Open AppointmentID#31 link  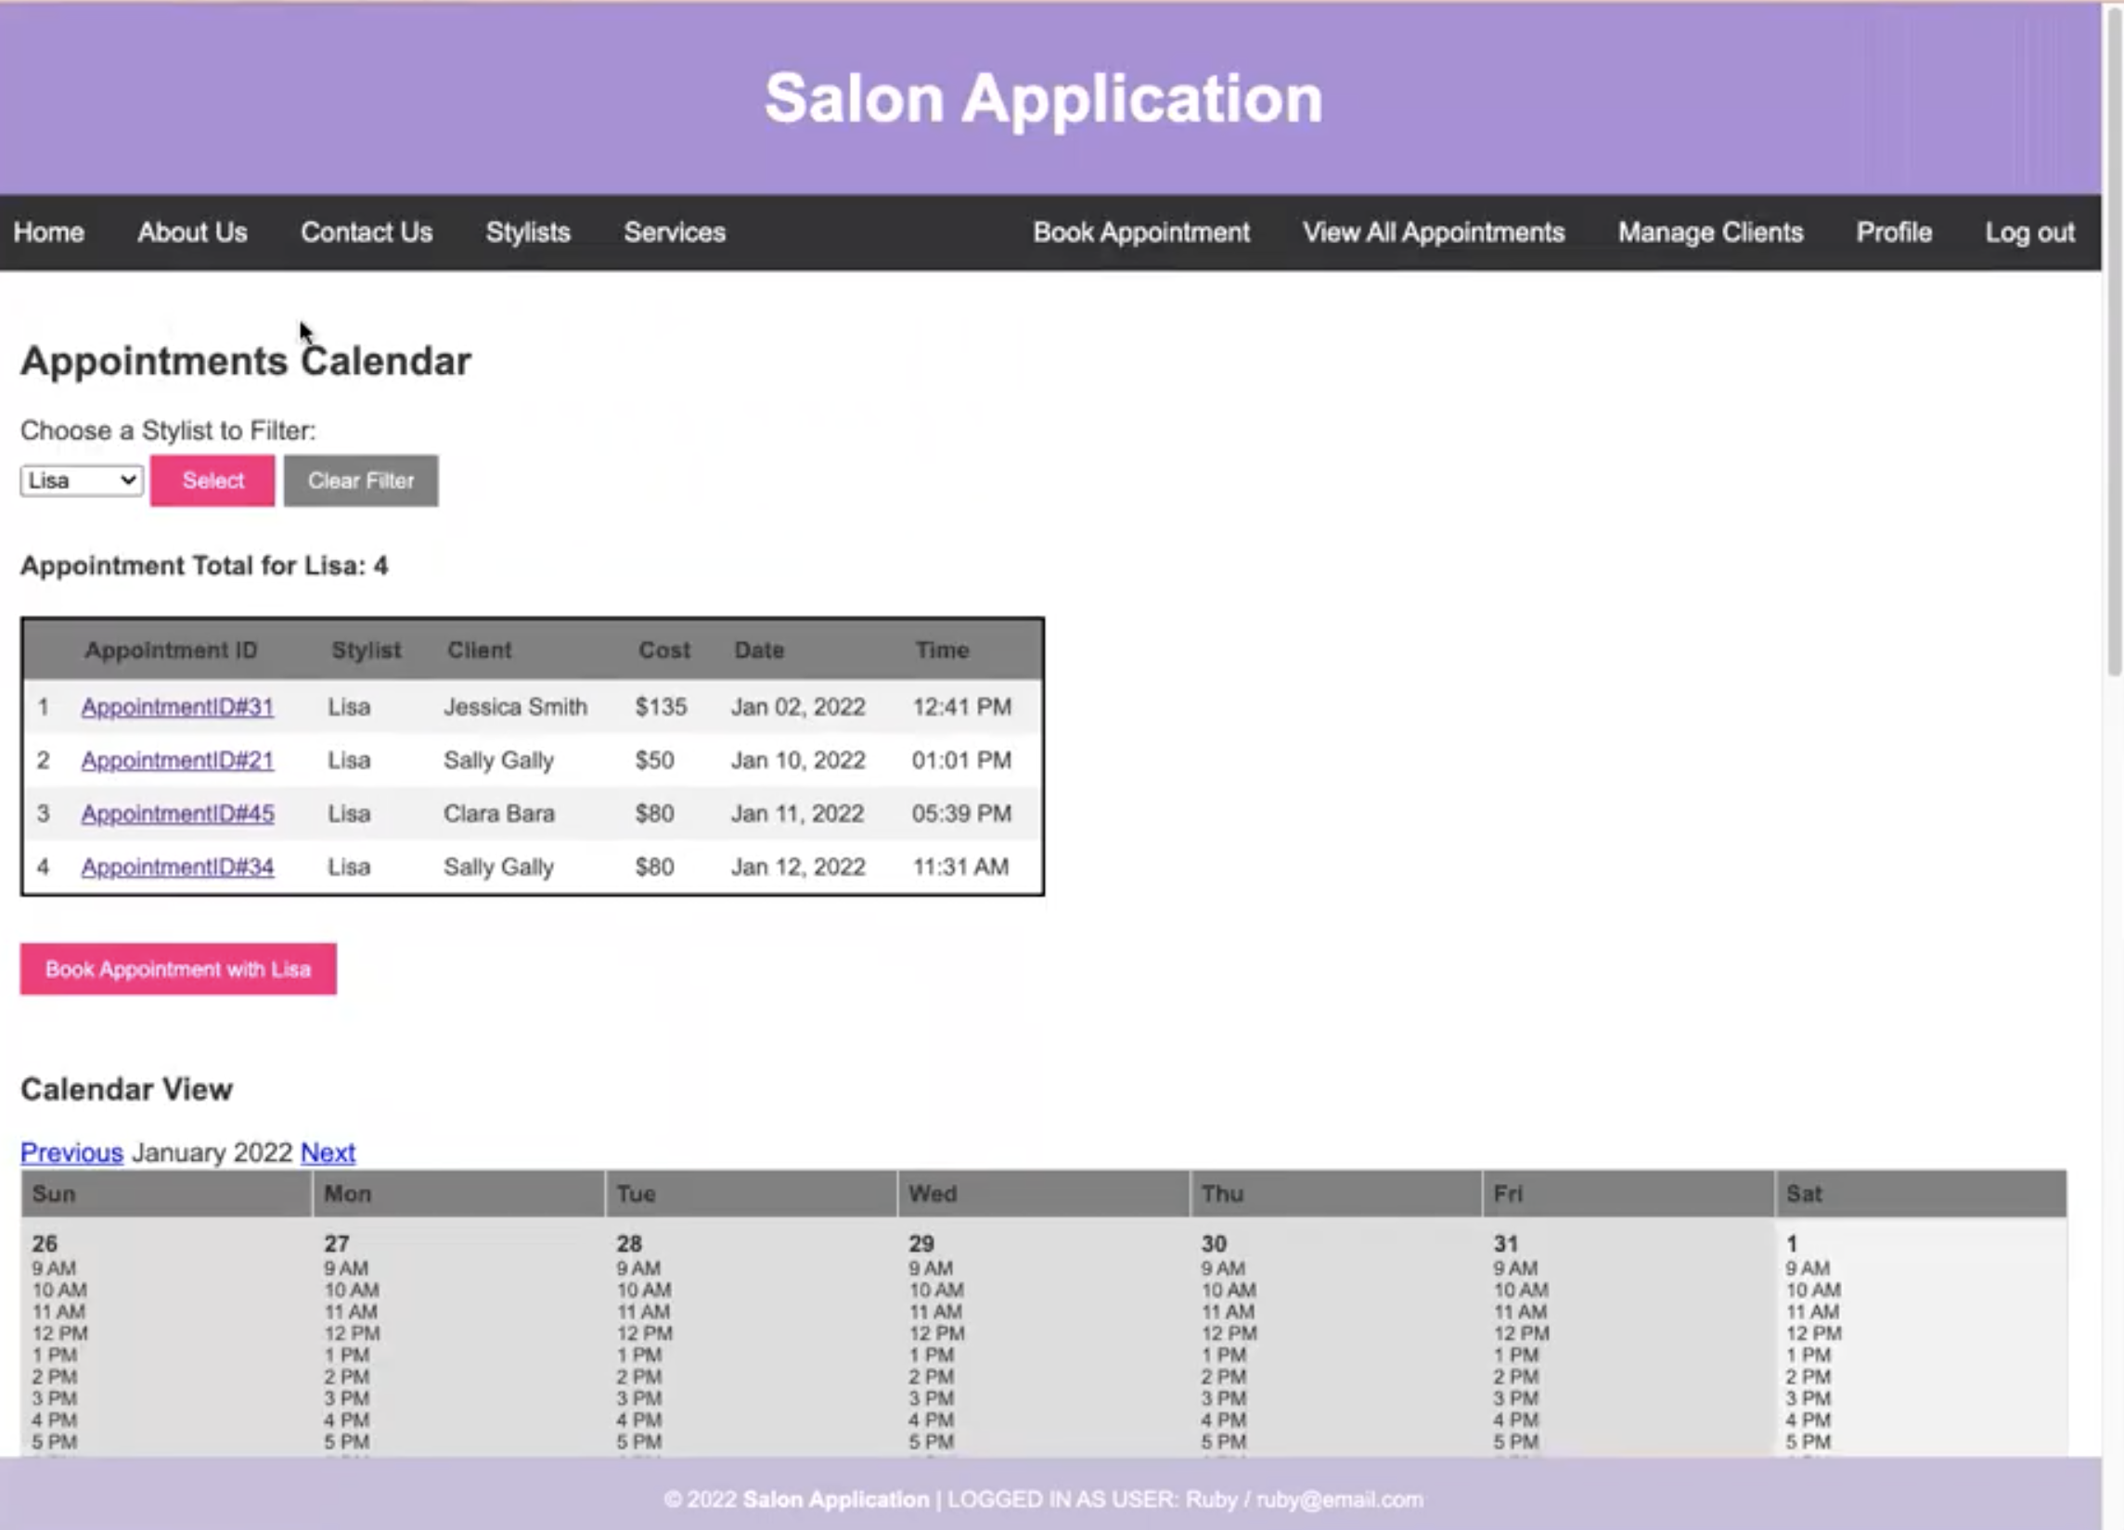tap(177, 707)
